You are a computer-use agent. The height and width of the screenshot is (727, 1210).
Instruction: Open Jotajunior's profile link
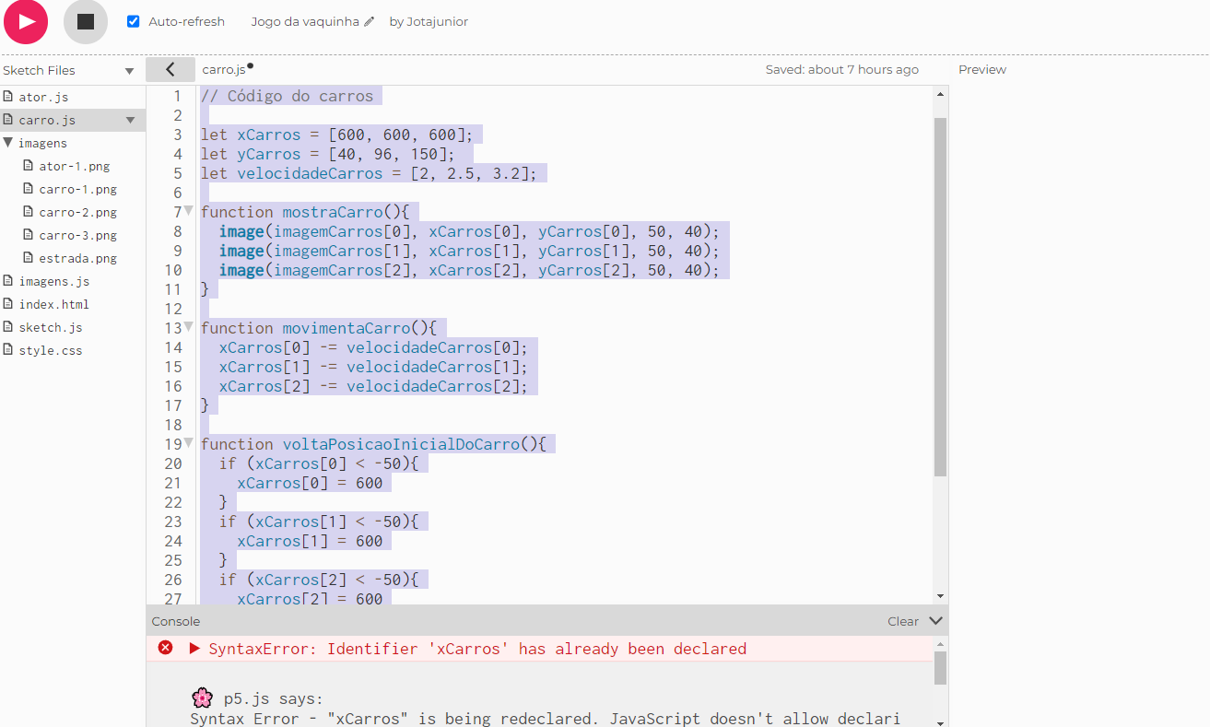tap(438, 21)
